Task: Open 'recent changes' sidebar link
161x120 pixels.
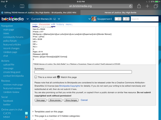Action: [x=11, y=48]
